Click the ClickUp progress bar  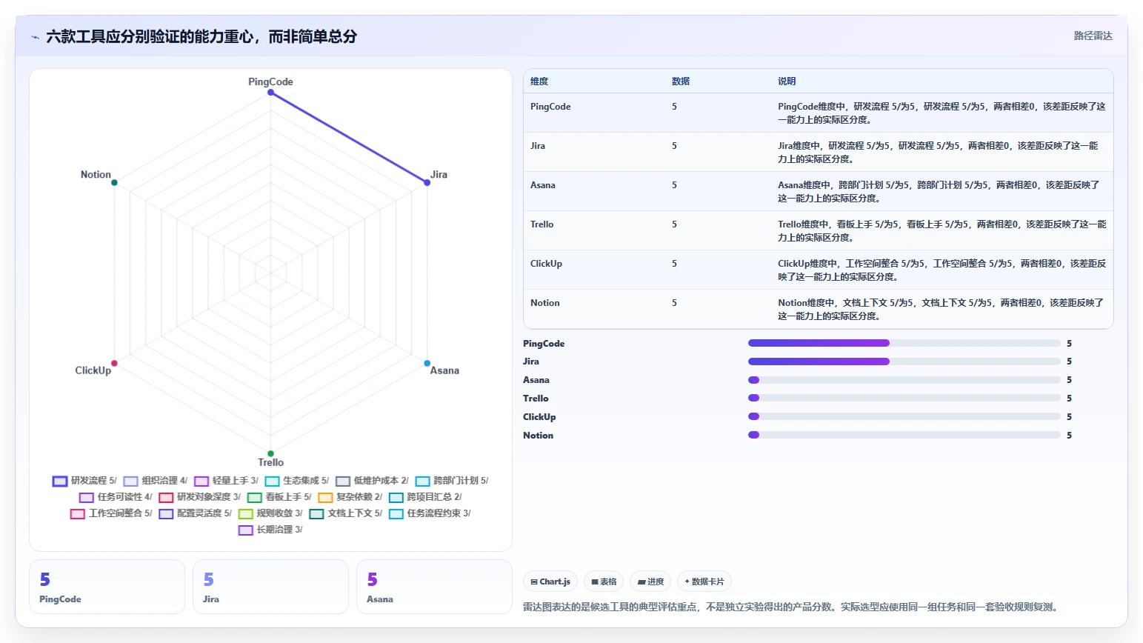[x=904, y=416]
